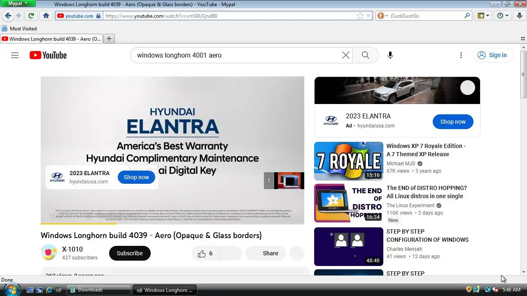527x296 pixels.
Task: Click the DuckDuckGo search magnifier icon
Action: coord(467,16)
